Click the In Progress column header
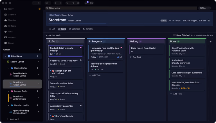The height and width of the screenshot is (123, 216). [x=106, y=41]
